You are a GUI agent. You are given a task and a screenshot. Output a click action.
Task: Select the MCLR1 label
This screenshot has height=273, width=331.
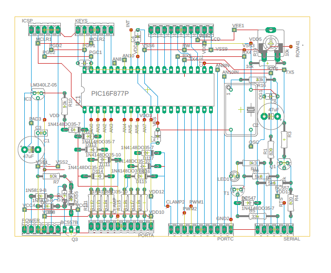click(44, 39)
